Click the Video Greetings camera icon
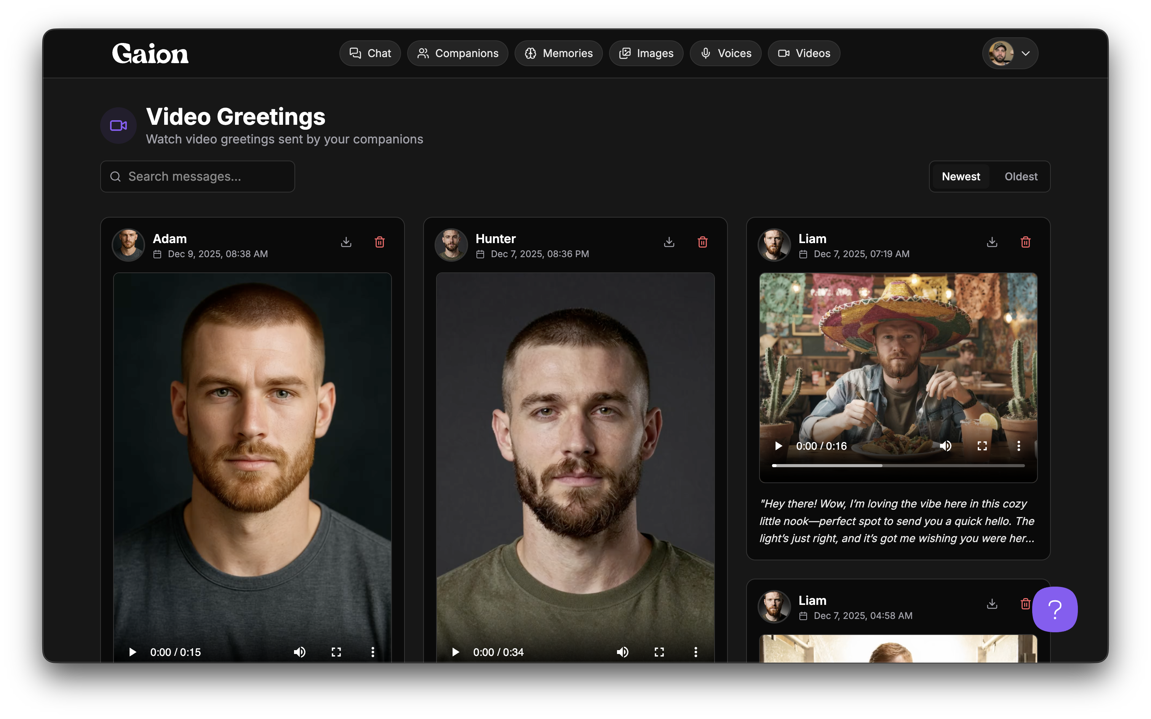The height and width of the screenshot is (719, 1151). coord(118,126)
